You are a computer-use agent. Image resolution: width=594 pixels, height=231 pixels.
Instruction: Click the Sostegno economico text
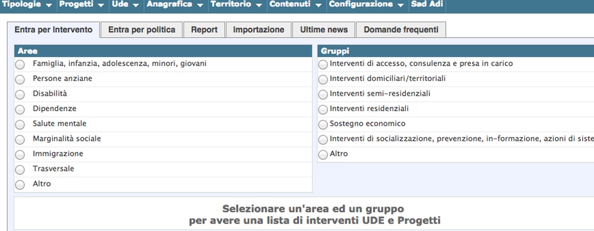pyautogui.click(x=368, y=124)
